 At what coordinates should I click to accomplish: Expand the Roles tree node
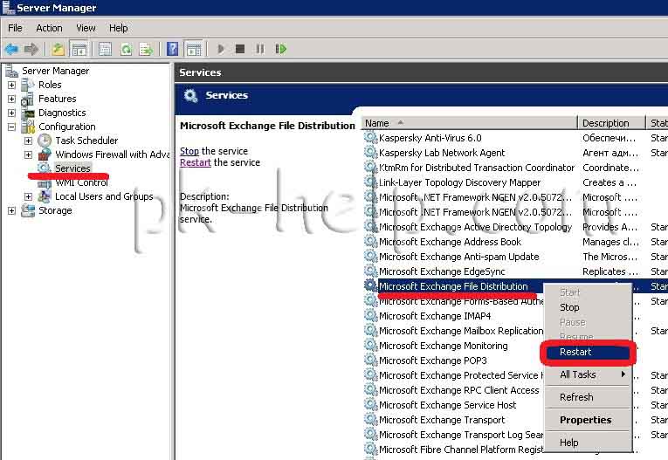(11, 86)
